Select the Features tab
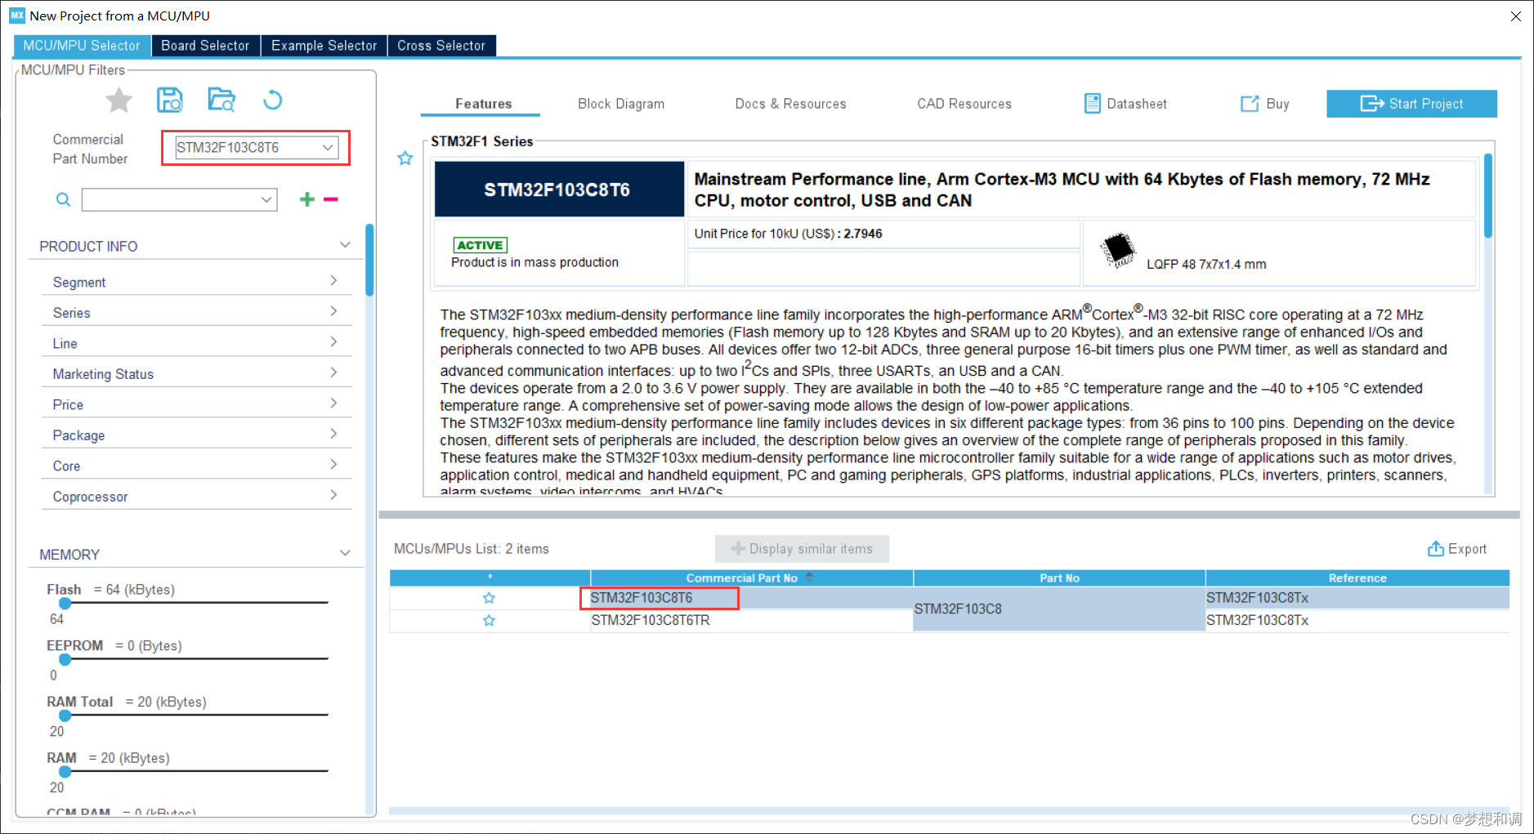The image size is (1534, 834). pos(483,104)
